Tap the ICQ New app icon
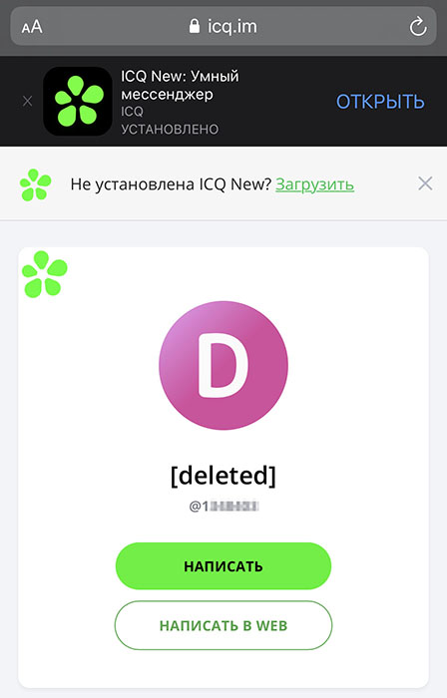 pyautogui.click(x=78, y=102)
